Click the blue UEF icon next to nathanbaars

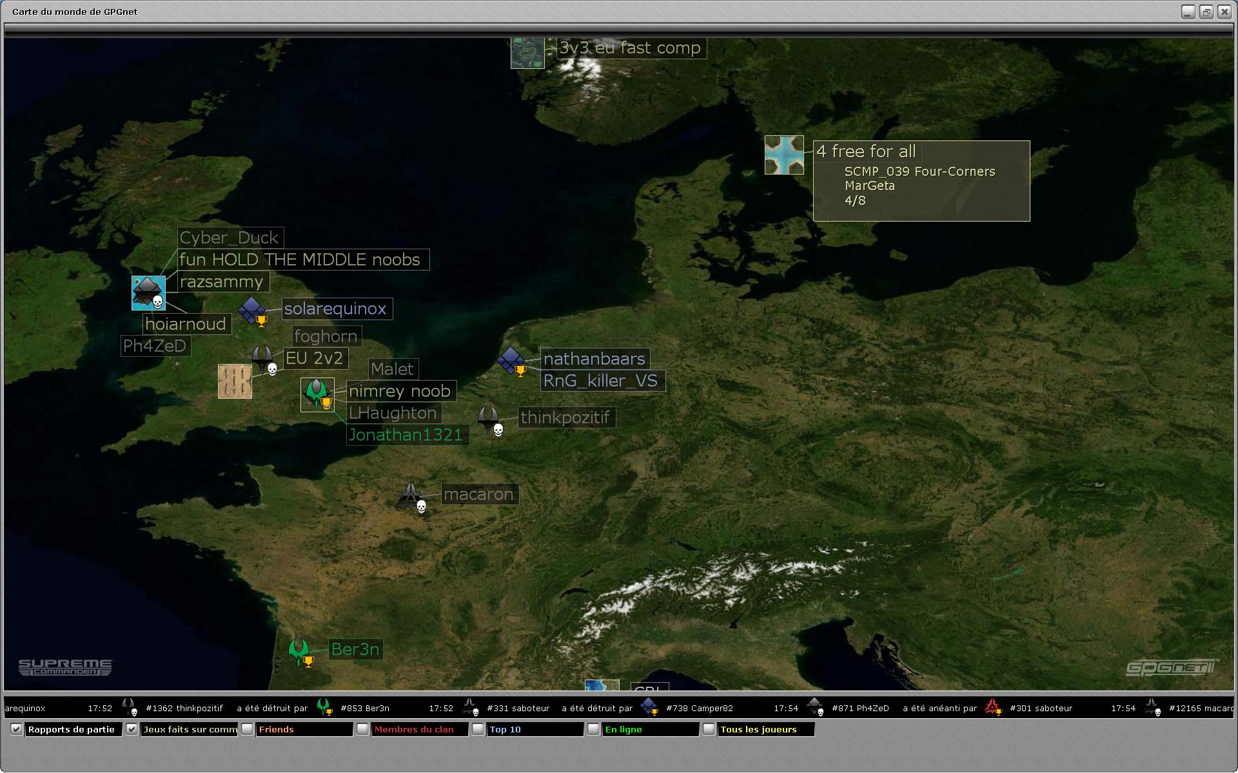[x=511, y=360]
